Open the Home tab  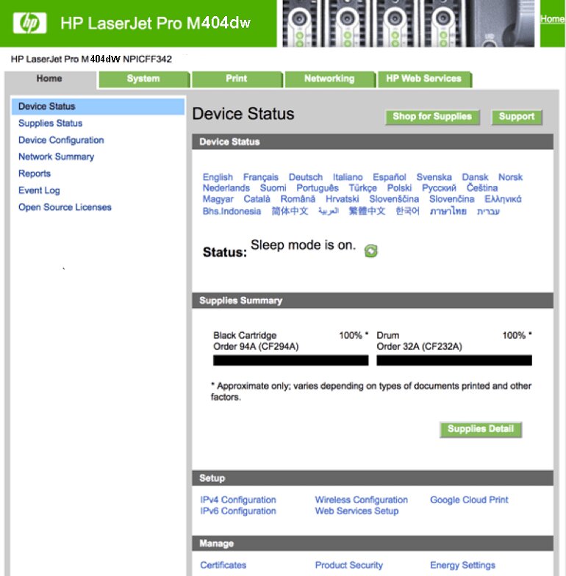click(x=49, y=79)
